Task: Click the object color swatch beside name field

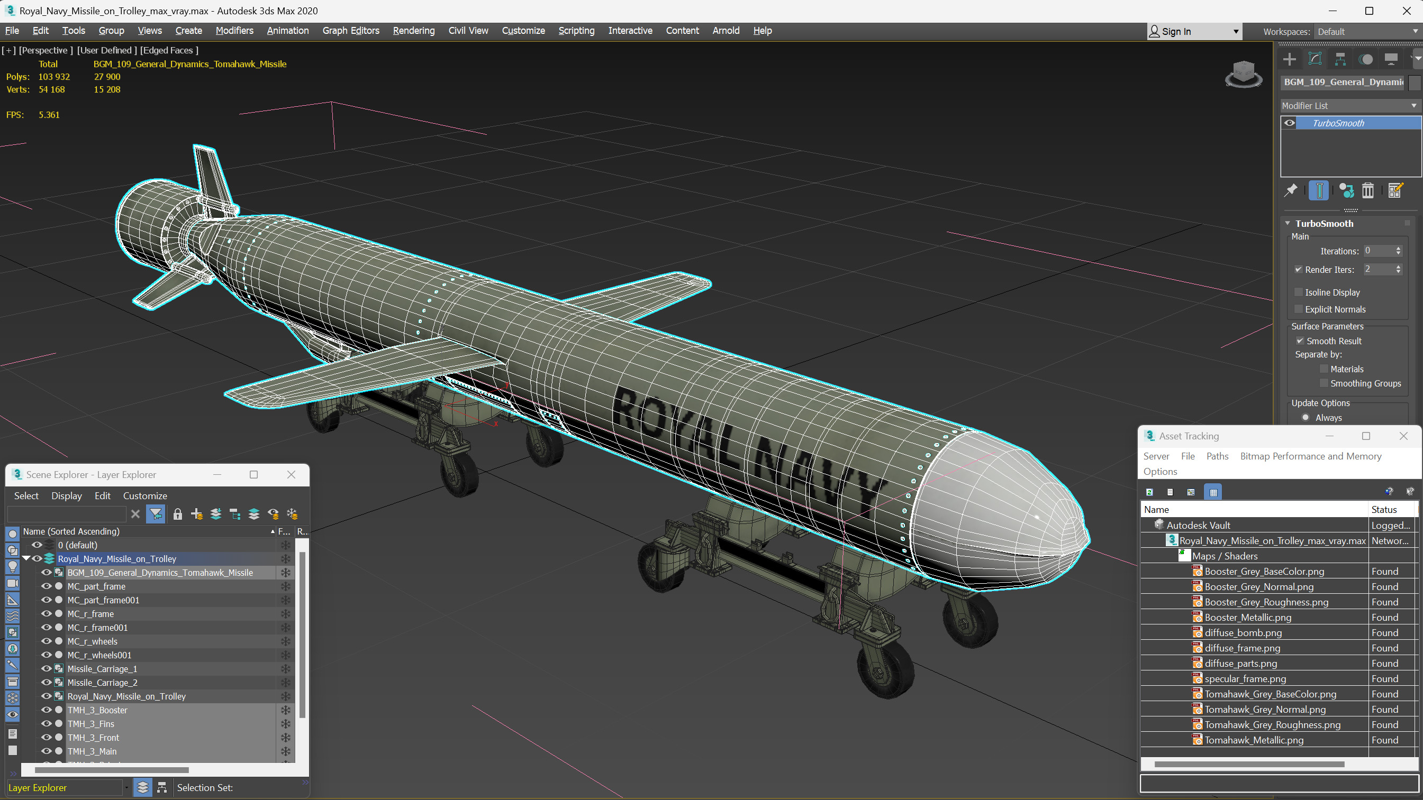Action: click(1413, 82)
